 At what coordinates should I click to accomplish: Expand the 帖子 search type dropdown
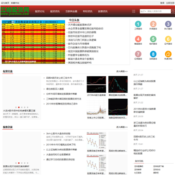[x=143, y=11]
